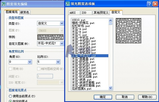Click highlighted 木花-中式花7.pat entry
Viewport: 159px width, 102px height.
(x=90, y=56)
